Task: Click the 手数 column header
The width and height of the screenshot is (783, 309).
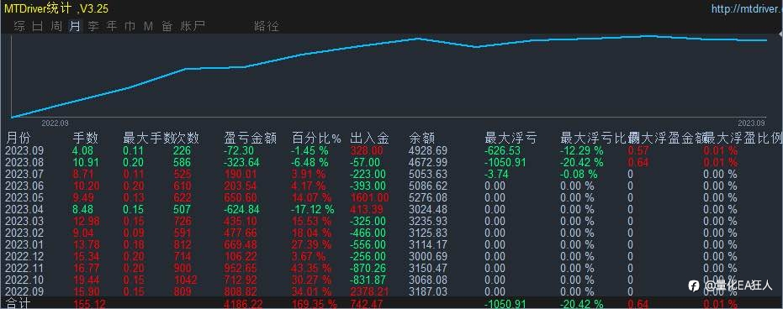Action: [x=86, y=138]
